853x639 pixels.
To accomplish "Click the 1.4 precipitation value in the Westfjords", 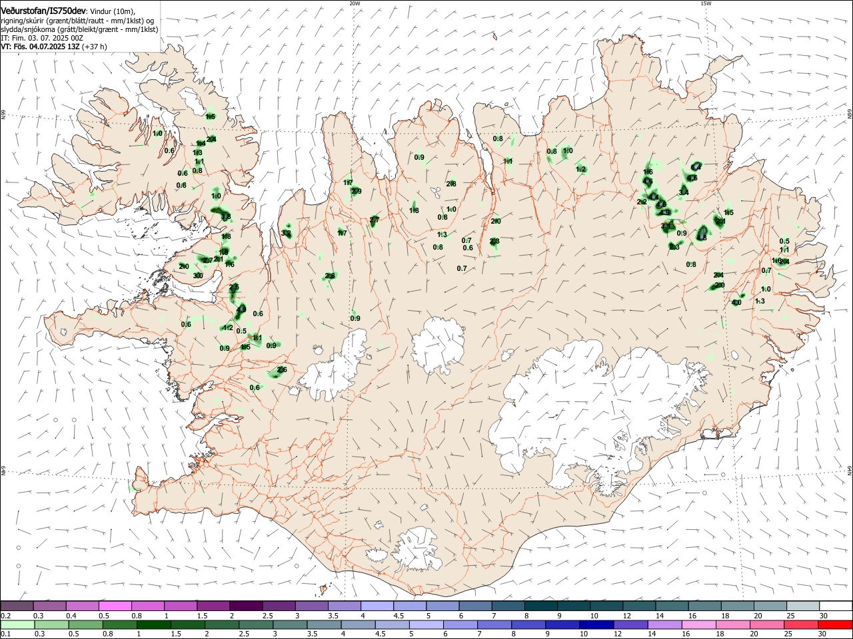I will [x=201, y=143].
